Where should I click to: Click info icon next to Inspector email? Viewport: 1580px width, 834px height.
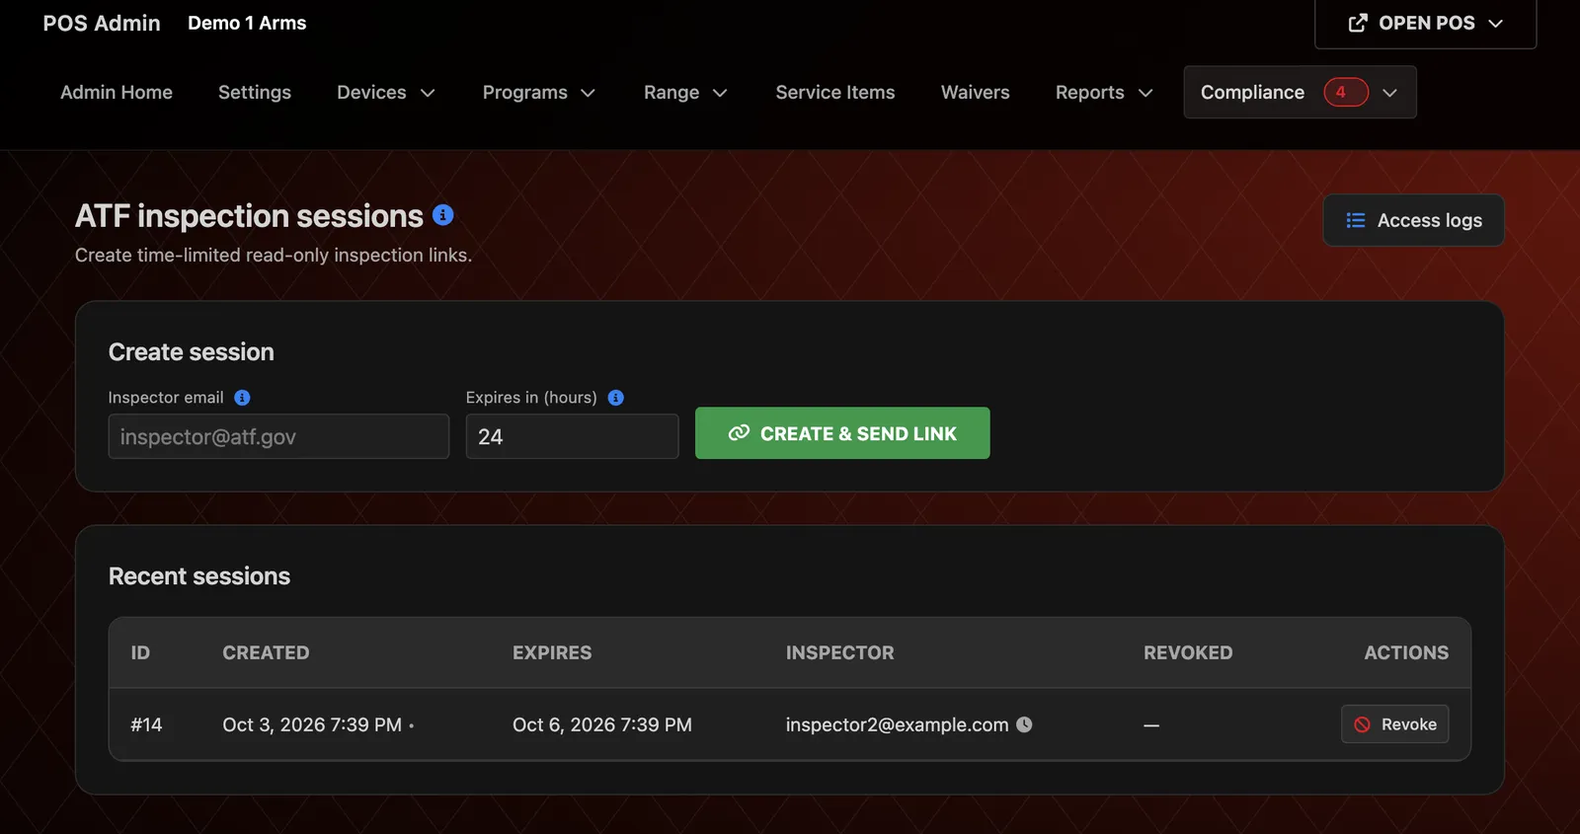click(x=242, y=398)
